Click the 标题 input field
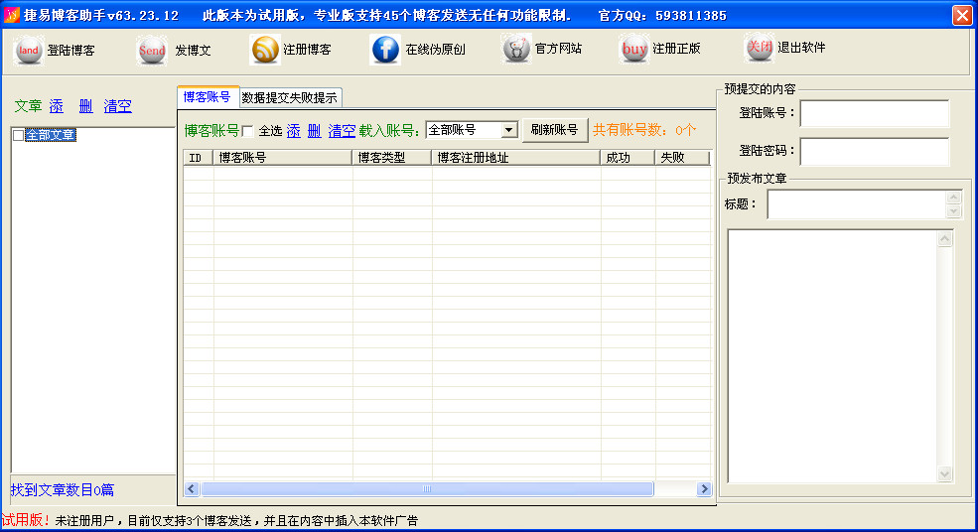 [x=857, y=204]
